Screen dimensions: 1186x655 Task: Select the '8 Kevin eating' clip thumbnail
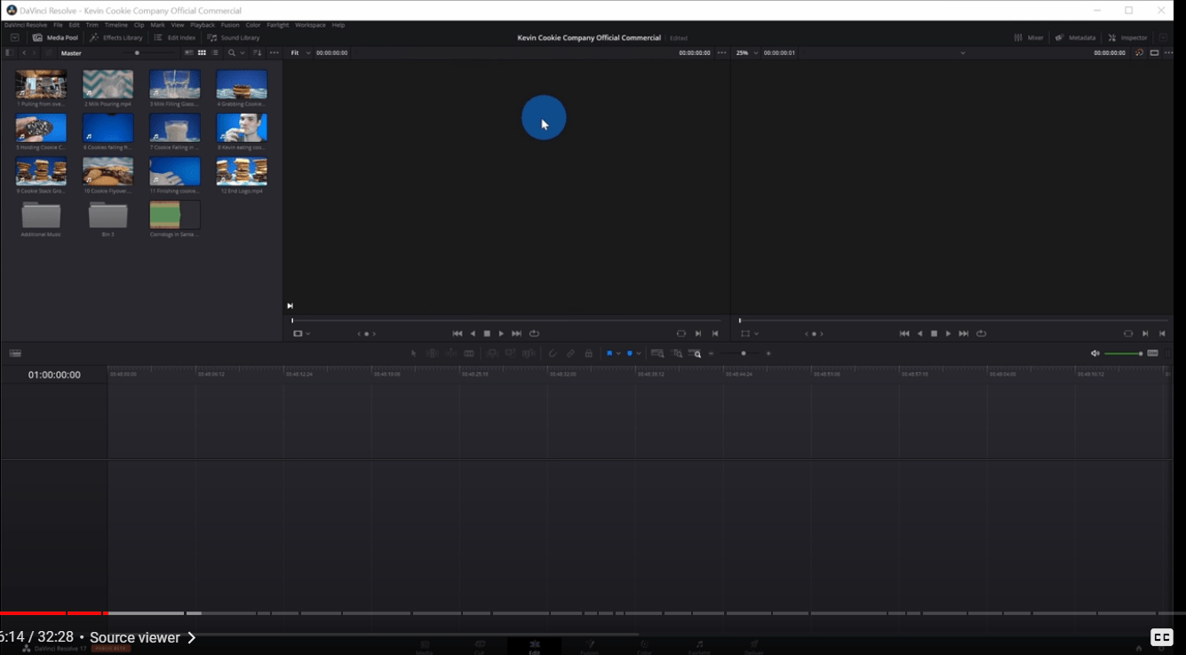click(x=242, y=128)
